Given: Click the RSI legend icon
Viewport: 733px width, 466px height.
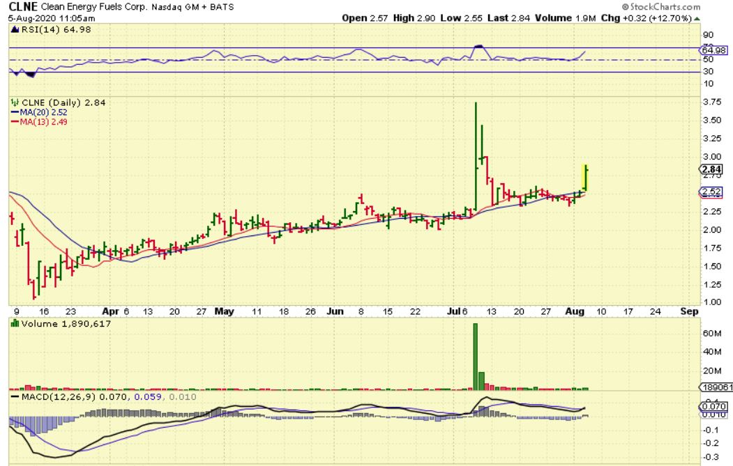Looking at the screenshot, I should pyautogui.click(x=15, y=29).
